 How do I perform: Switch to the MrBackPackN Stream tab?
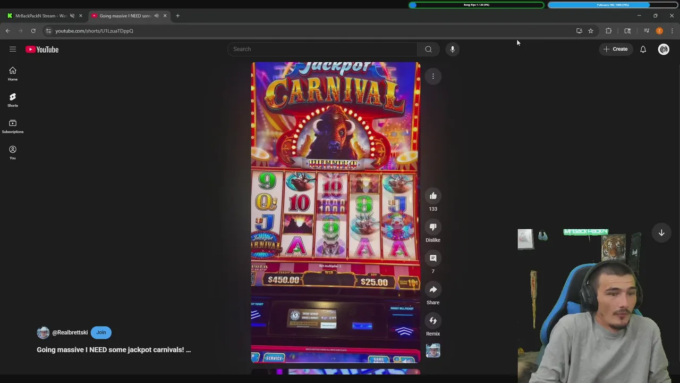point(41,16)
